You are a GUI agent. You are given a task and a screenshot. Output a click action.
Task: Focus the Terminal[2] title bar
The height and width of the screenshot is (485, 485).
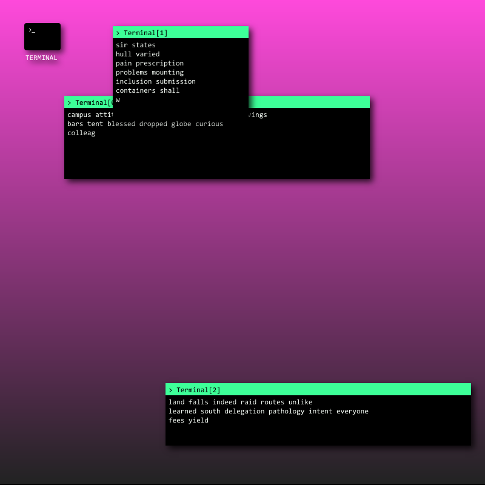pos(318,389)
